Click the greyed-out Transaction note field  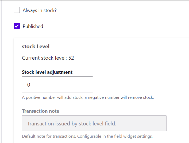pos(94,123)
